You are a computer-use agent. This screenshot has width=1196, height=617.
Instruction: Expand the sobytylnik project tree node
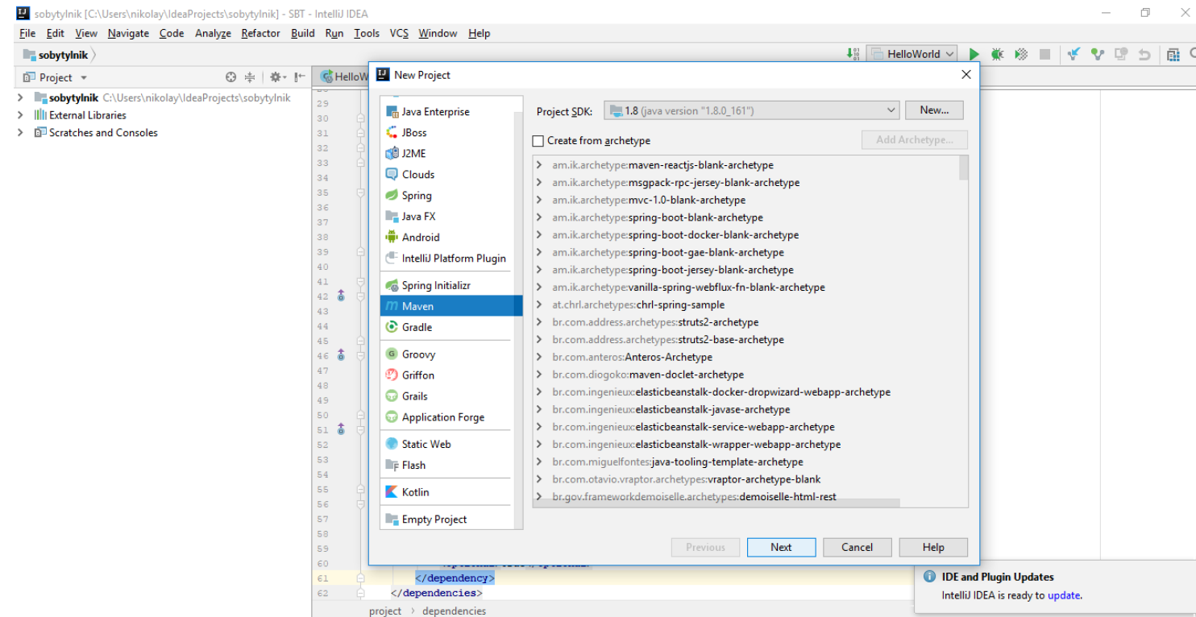20,97
